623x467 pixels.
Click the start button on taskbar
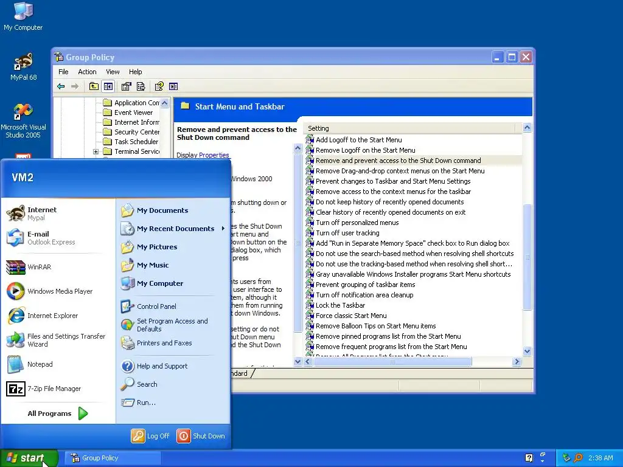(29, 458)
